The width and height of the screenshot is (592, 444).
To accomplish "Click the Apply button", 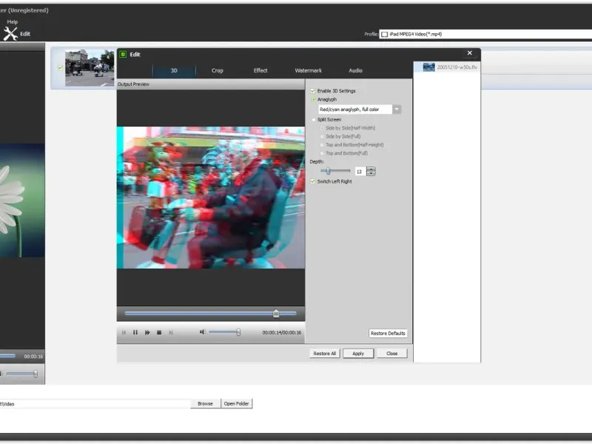I will (x=358, y=354).
